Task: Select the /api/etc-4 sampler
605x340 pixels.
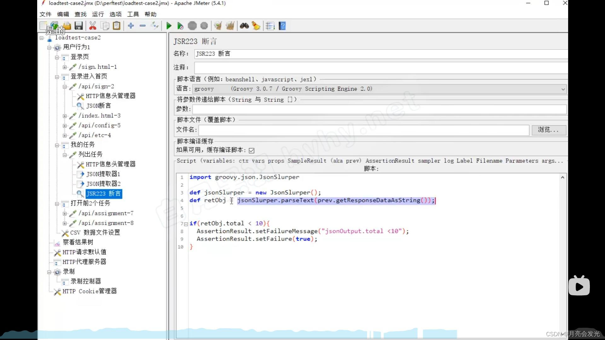Action: pos(95,135)
